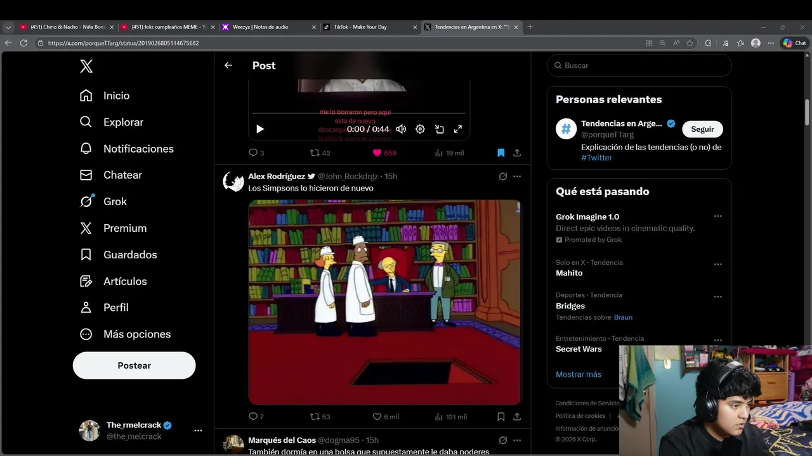This screenshot has width=812, height=456.
Task: Open Grok explain on Marqués del Caos post
Action: (x=502, y=440)
